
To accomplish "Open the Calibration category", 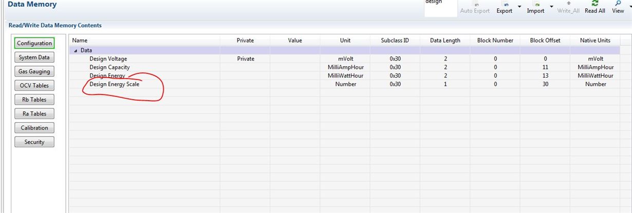I will pyautogui.click(x=34, y=128).
